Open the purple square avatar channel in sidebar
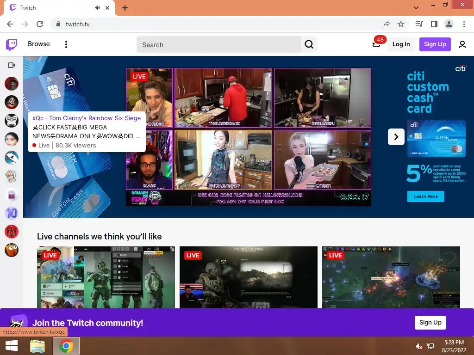The width and height of the screenshot is (474, 355). (12, 195)
